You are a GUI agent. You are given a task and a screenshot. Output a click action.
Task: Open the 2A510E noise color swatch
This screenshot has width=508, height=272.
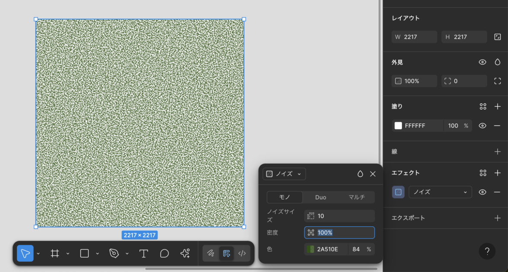(310, 249)
